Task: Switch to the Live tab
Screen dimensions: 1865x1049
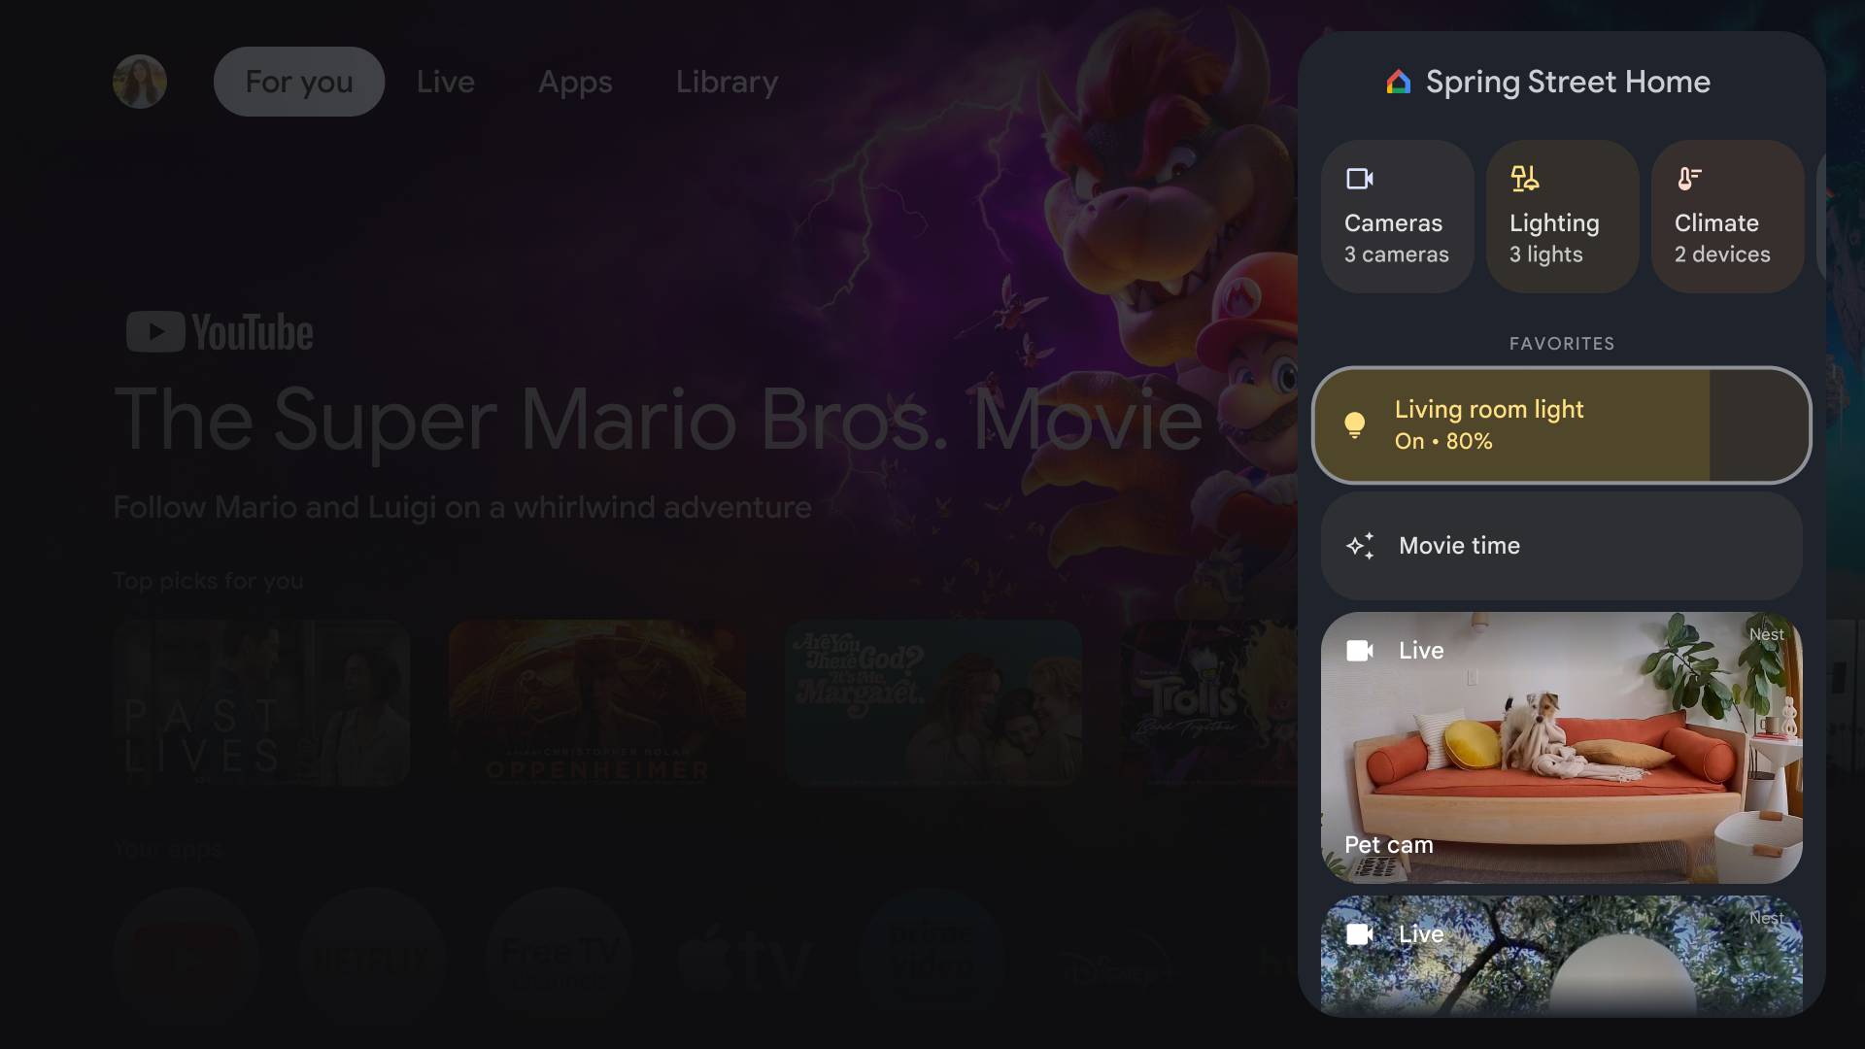Action: [x=445, y=81]
